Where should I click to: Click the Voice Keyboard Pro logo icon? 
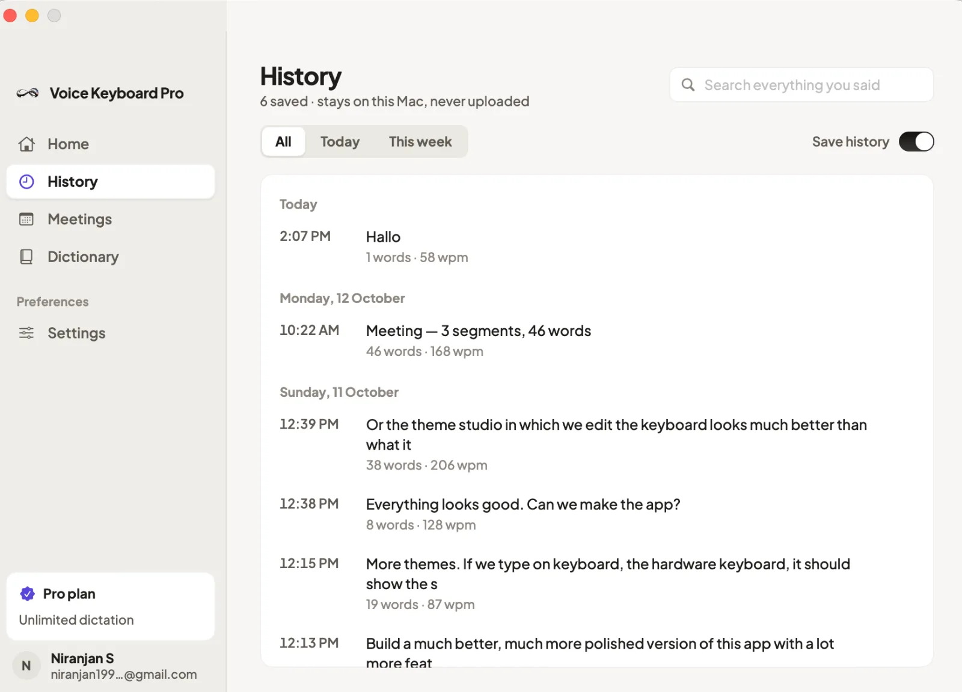click(28, 93)
